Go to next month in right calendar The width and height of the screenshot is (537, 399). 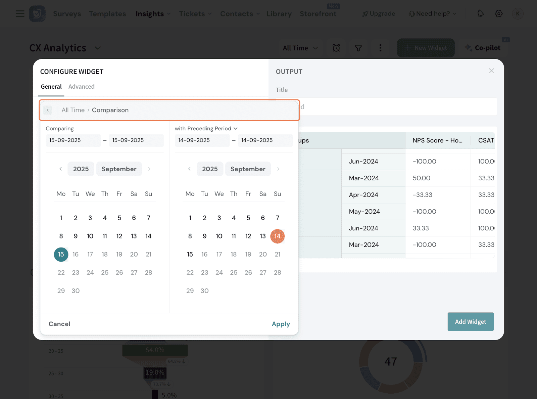(x=278, y=169)
